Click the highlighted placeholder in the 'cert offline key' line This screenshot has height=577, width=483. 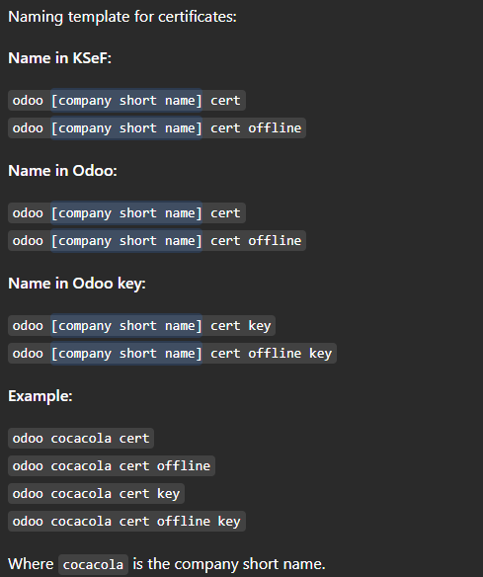[x=126, y=354]
